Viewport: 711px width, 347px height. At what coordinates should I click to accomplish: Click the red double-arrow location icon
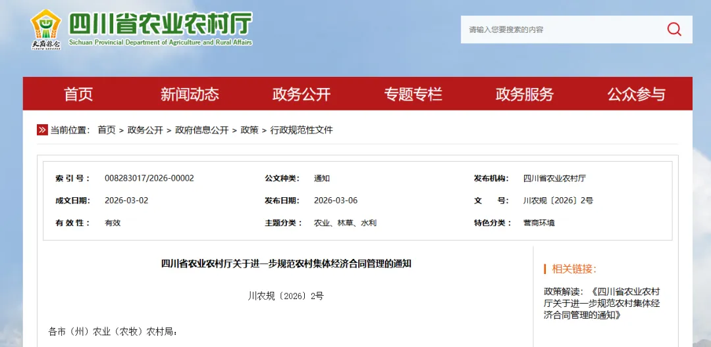42,130
